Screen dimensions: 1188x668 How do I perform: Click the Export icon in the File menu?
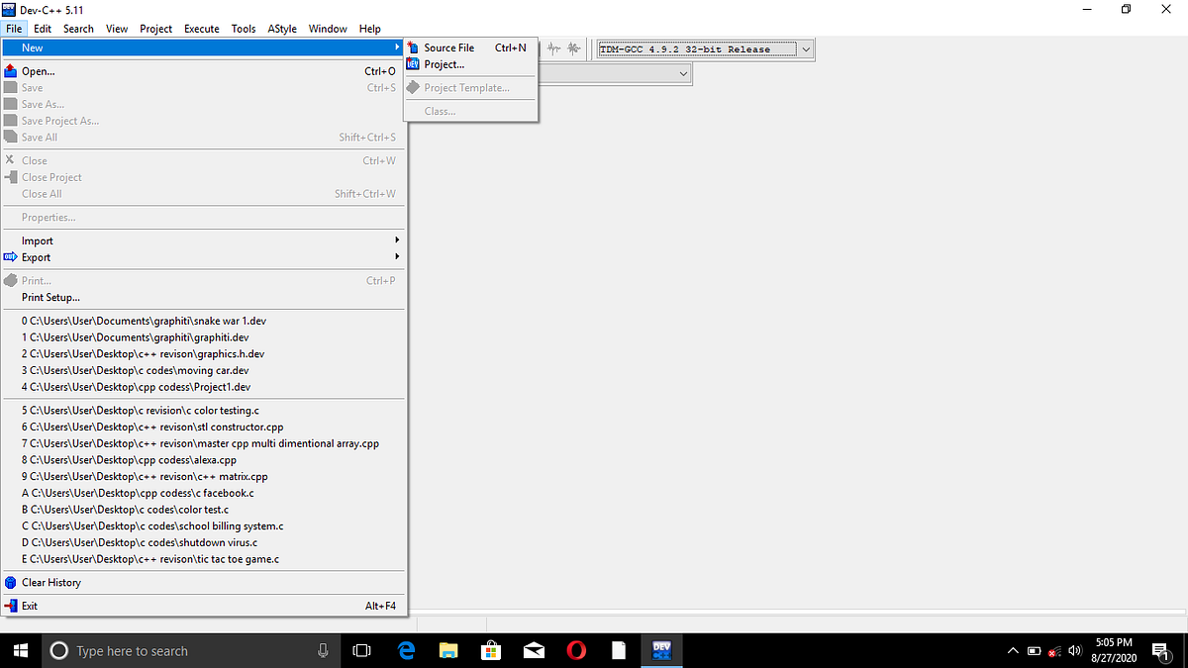pos(12,257)
